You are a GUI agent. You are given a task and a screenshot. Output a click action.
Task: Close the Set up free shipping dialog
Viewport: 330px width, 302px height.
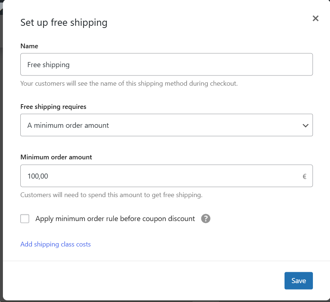[x=315, y=19]
